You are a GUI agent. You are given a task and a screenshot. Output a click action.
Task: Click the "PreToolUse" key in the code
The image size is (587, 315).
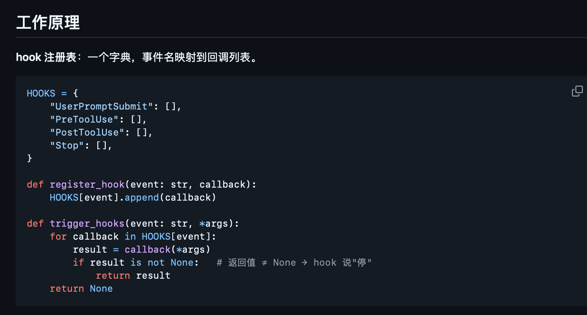(x=84, y=119)
